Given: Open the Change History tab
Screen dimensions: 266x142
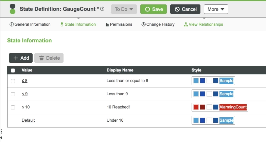Looking at the screenshot, I should 158,24.
